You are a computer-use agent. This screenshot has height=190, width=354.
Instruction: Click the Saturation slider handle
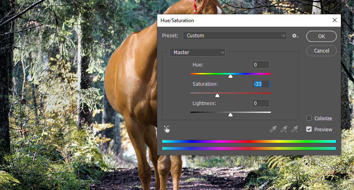[x=217, y=96]
